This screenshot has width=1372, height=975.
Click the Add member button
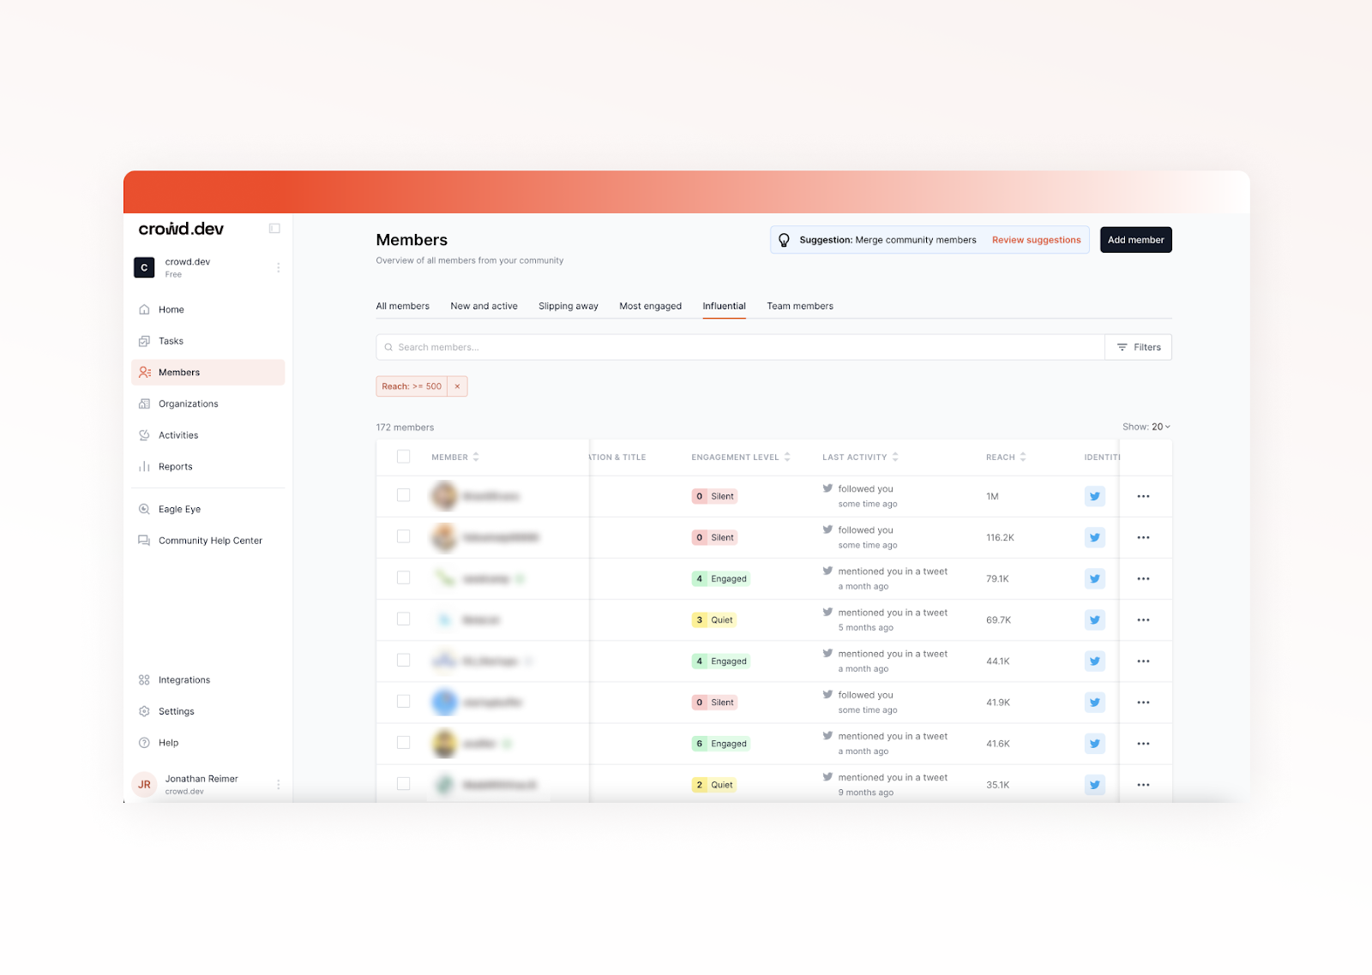click(x=1135, y=240)
